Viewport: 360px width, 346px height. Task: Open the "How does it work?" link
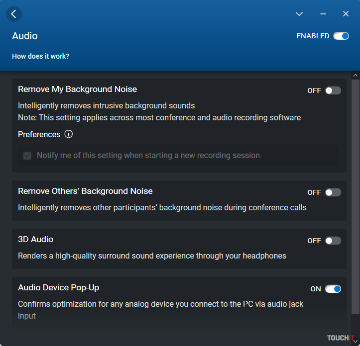[40, 56]
